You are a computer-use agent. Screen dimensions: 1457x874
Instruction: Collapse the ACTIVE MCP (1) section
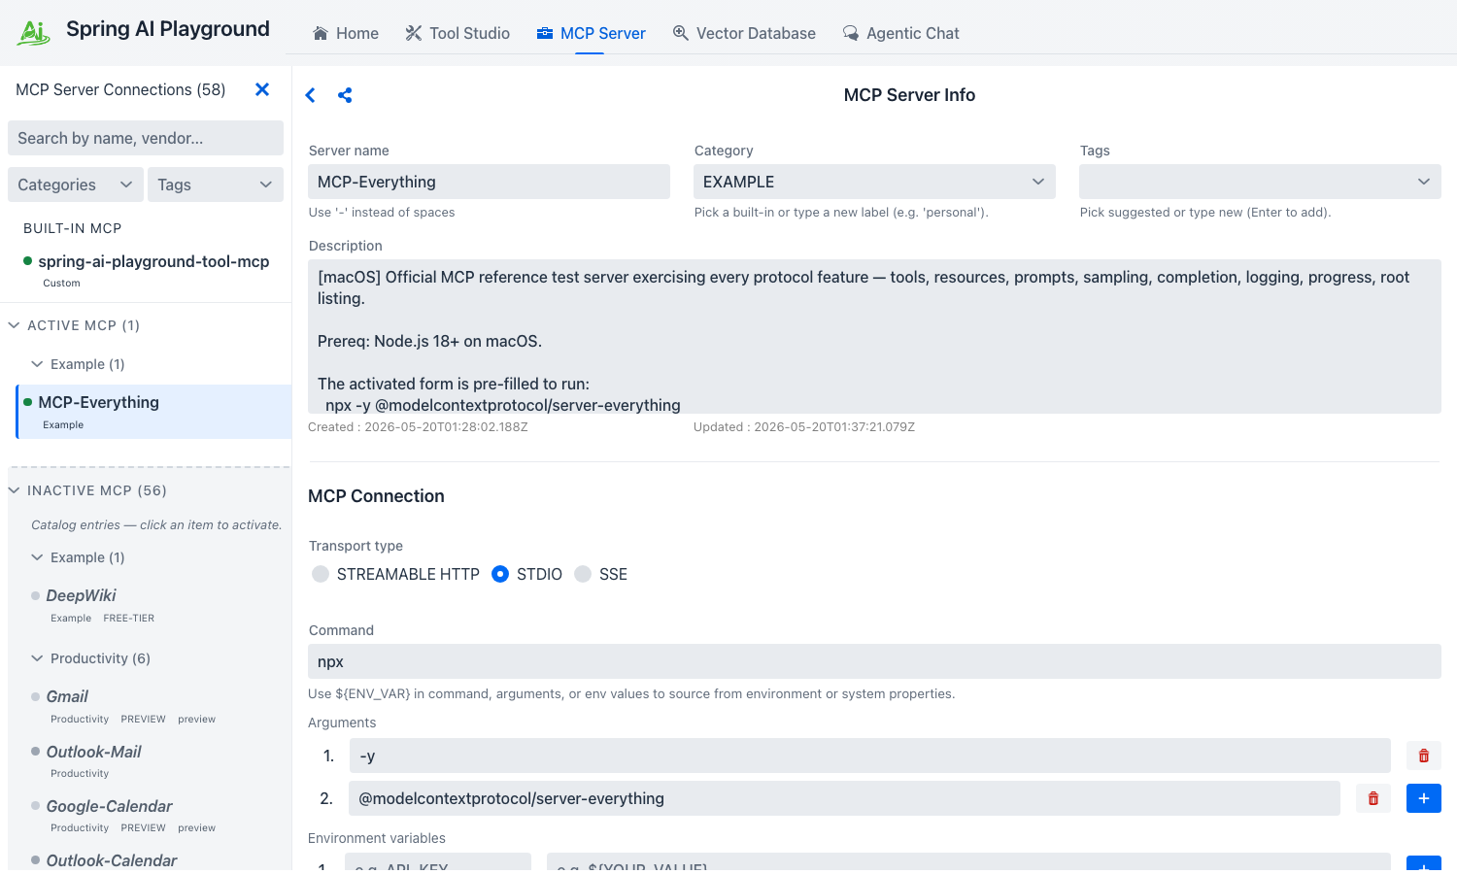pyautogui.click(x=15, y=325)
